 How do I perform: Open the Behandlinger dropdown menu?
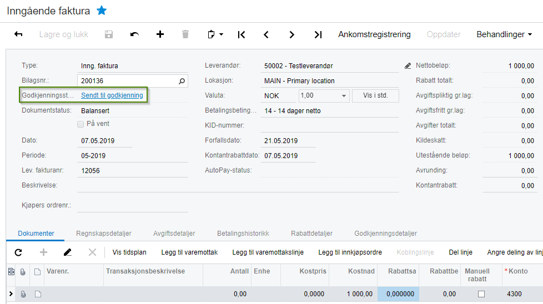pyautogui.click(x=504, y=34)
